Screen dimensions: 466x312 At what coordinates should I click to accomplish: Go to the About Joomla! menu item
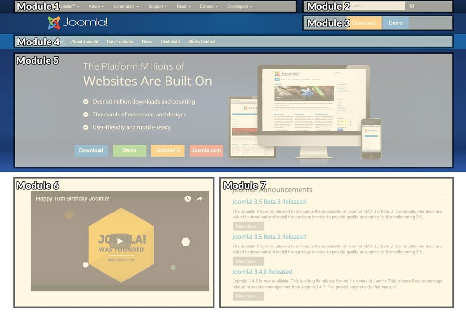pyautogui.click(x=84, y=42)
